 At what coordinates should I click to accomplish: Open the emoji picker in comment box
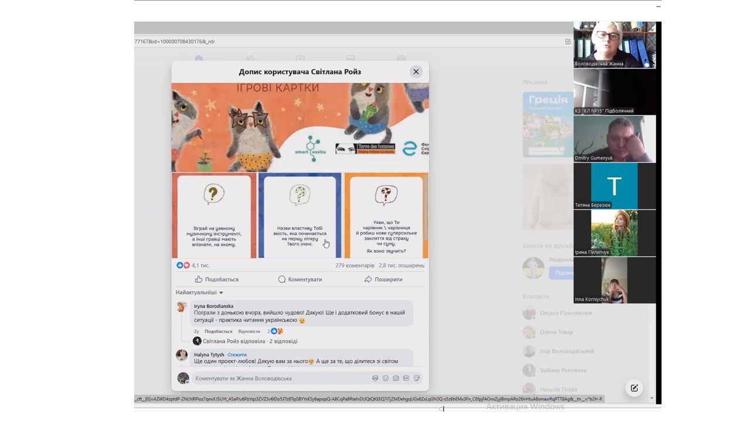386,378
